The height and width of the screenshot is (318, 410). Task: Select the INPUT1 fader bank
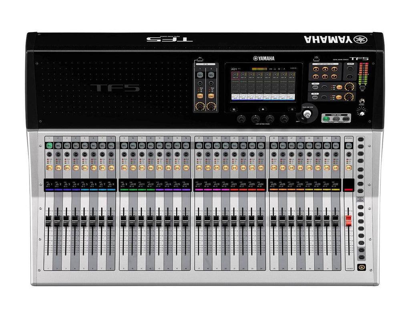[x=326, y=119]
